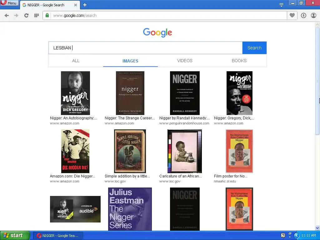Open the Speed Dial grid icon

click(x=37, y=16)
